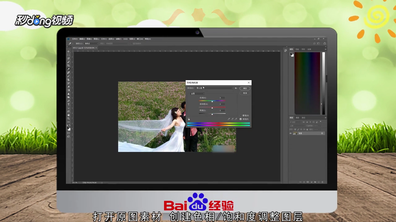Open the 全图 channel range dropdown
Image resolution: width=396 pixels, height=222 pixels.
pyautogui.click(x=197, y=94)
